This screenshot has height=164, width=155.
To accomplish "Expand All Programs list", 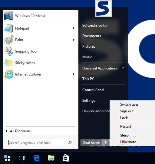I will 18,131.
